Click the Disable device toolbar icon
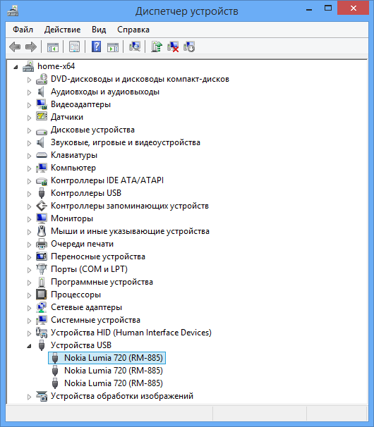The height and width of the screenshot is (427, 374). point(189,47)
